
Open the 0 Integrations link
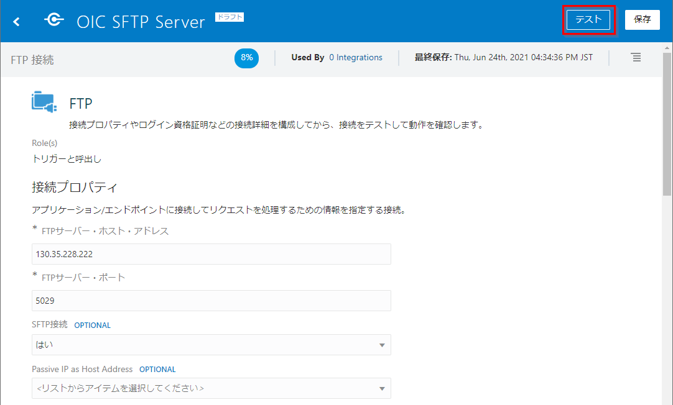[356, 58]
